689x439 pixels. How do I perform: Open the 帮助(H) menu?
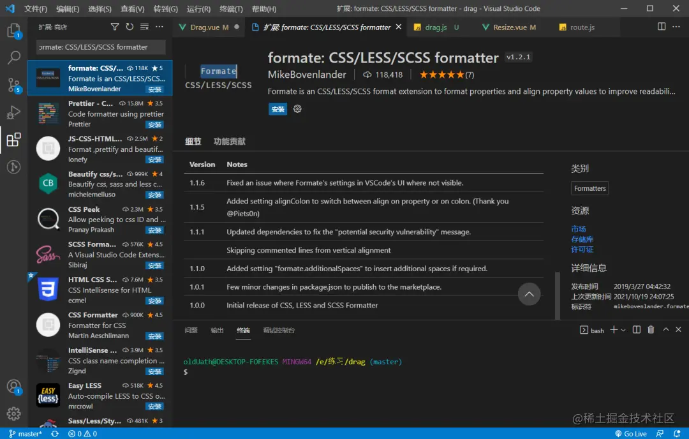click(264, 9)
